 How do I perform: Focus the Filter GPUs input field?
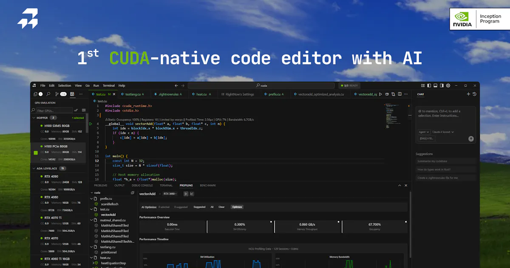point(54,111)
